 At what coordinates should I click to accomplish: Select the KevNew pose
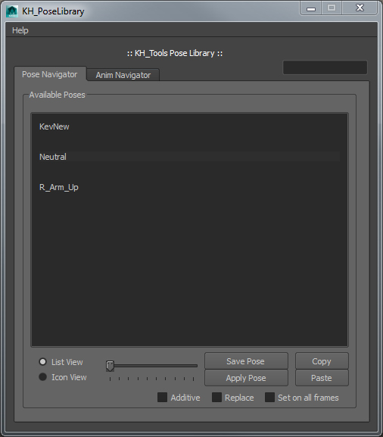pyautogui.click(x=189, y=126)
